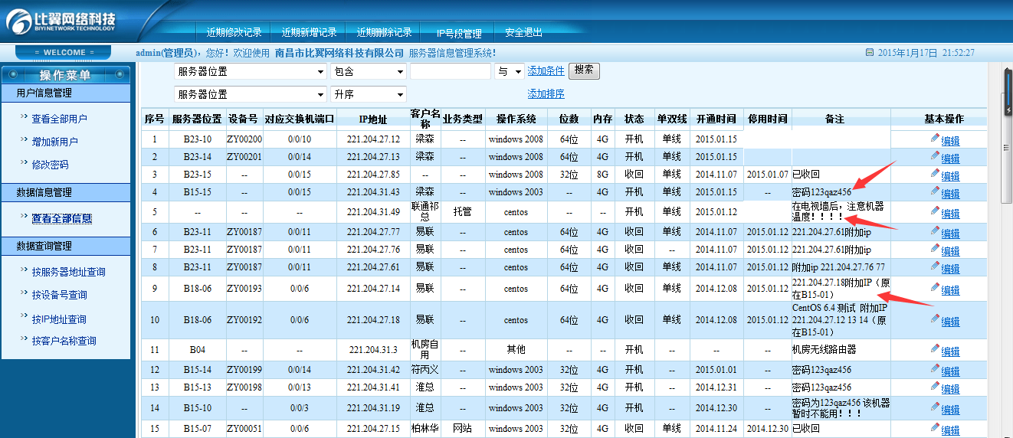Open 按服务器地址查询 menu item

(68, 272)
